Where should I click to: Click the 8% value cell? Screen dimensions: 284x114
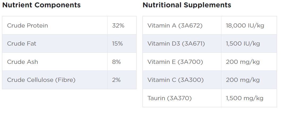[116, 62]
